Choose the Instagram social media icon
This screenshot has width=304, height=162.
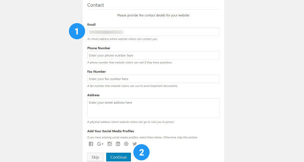(x=109, y=144)
